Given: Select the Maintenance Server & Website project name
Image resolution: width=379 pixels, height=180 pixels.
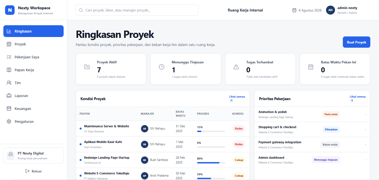Looking at the screenshot, I should (x=107, y=126).
